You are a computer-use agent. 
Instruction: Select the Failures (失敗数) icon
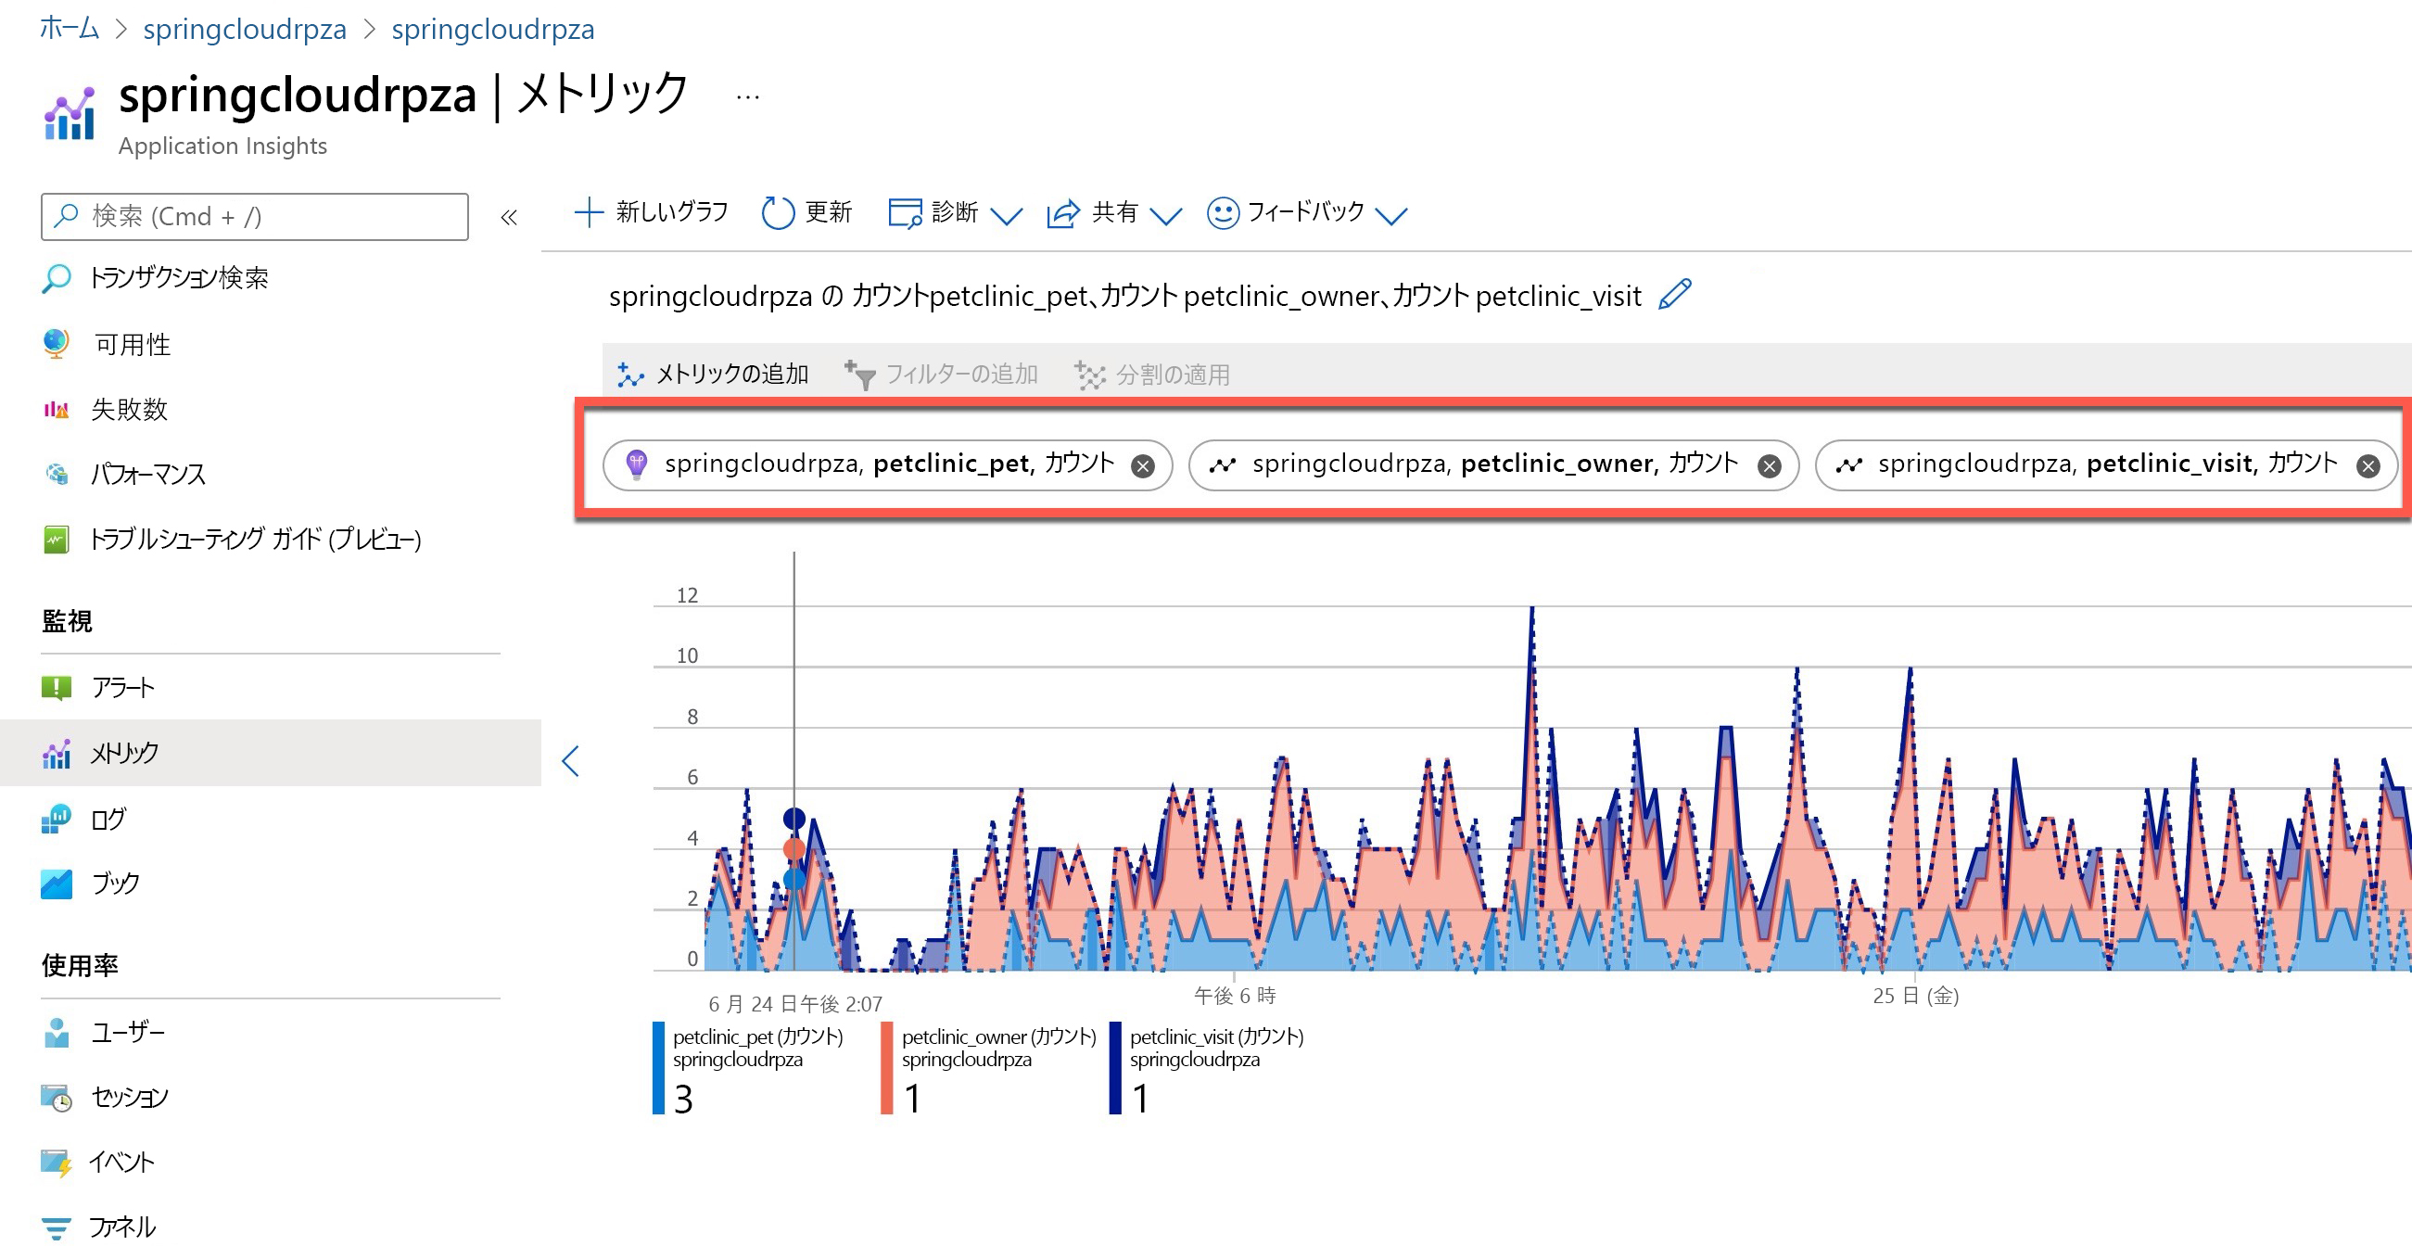point(57,409)
